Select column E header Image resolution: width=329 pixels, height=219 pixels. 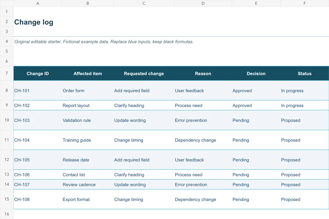[x=256, y=3]
